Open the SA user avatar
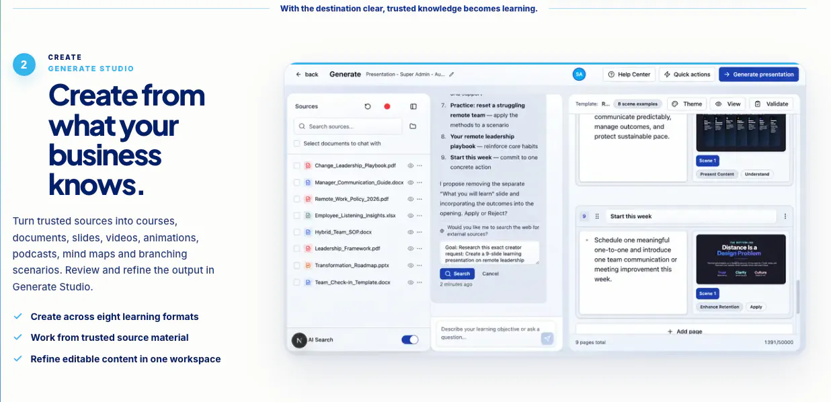Screen dimensions: 831x402 point(579,75)
